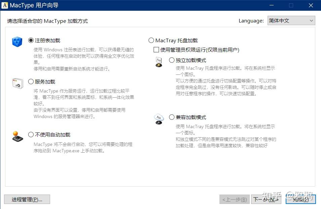Select the 注册表加载 option
This screenshot has width=321, height=209.
(x=31, y=40)
